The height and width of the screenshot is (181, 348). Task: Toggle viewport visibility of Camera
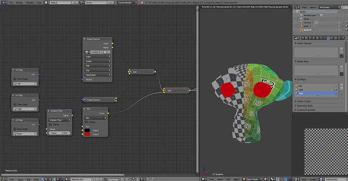pos(339,23)
